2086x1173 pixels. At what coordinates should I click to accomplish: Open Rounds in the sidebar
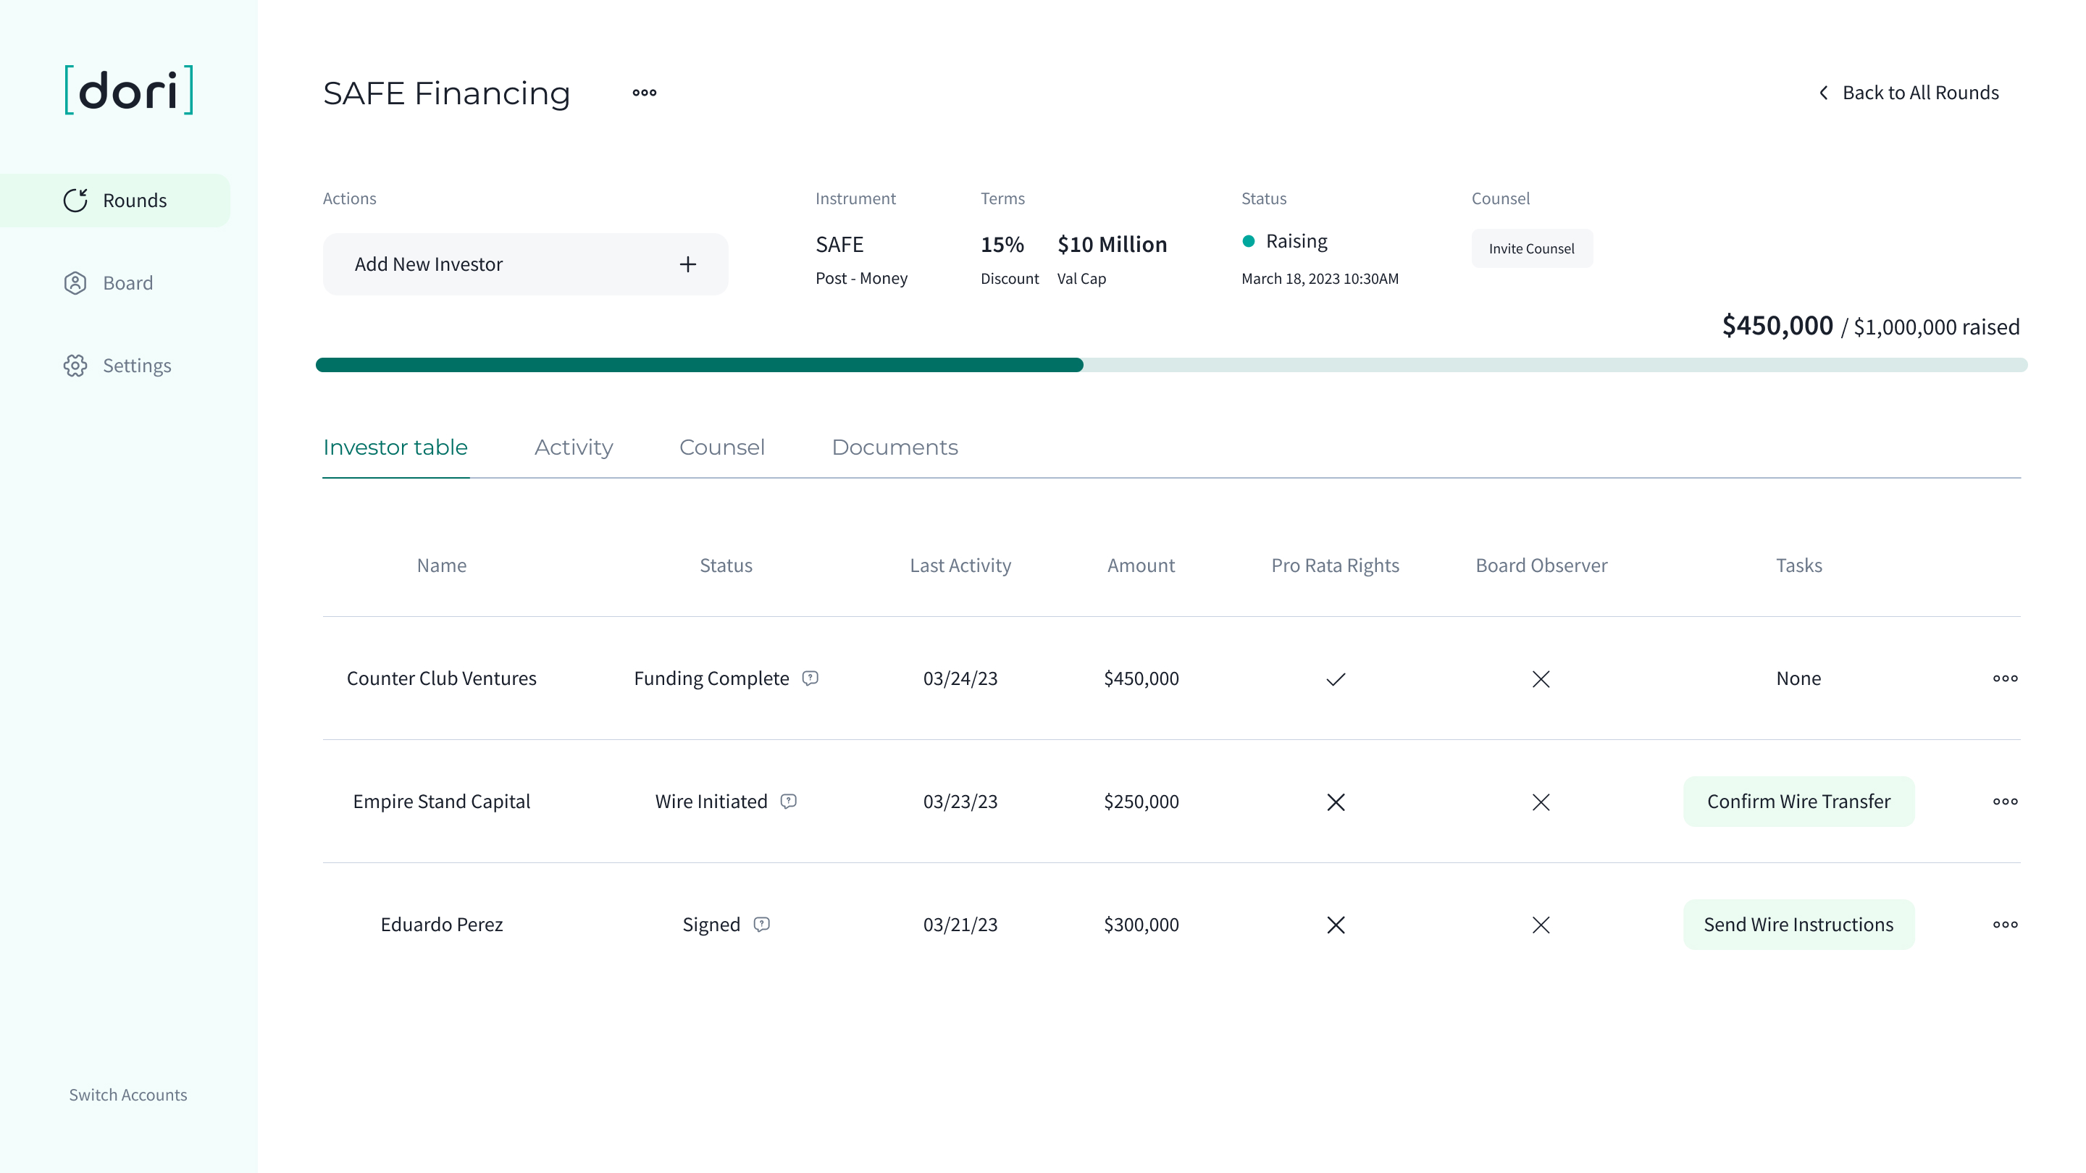click(x=115, y=200)
